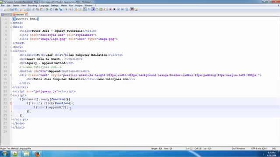Image resolution: width=280 pixels, height=157 pixels.
Task: Collapse the <body> fold on line 8
Action: 11,47
